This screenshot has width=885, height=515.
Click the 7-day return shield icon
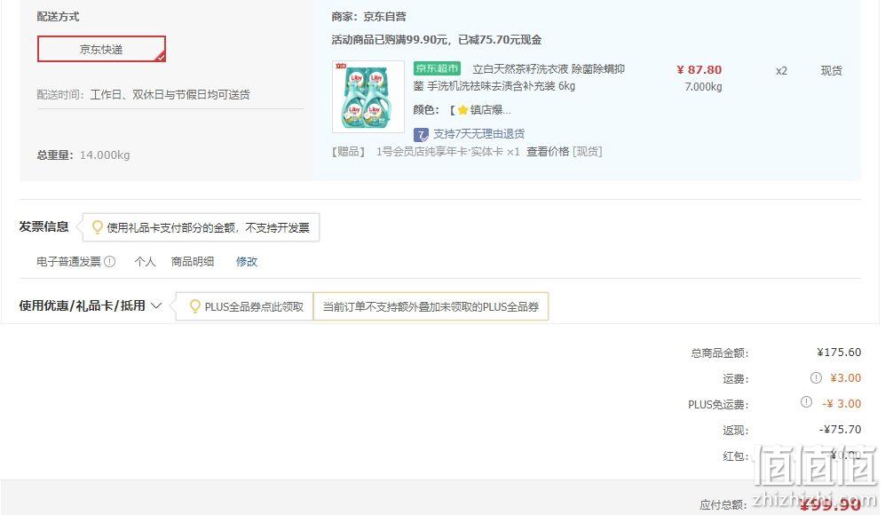pyautogui.click(x=421, y=134)
